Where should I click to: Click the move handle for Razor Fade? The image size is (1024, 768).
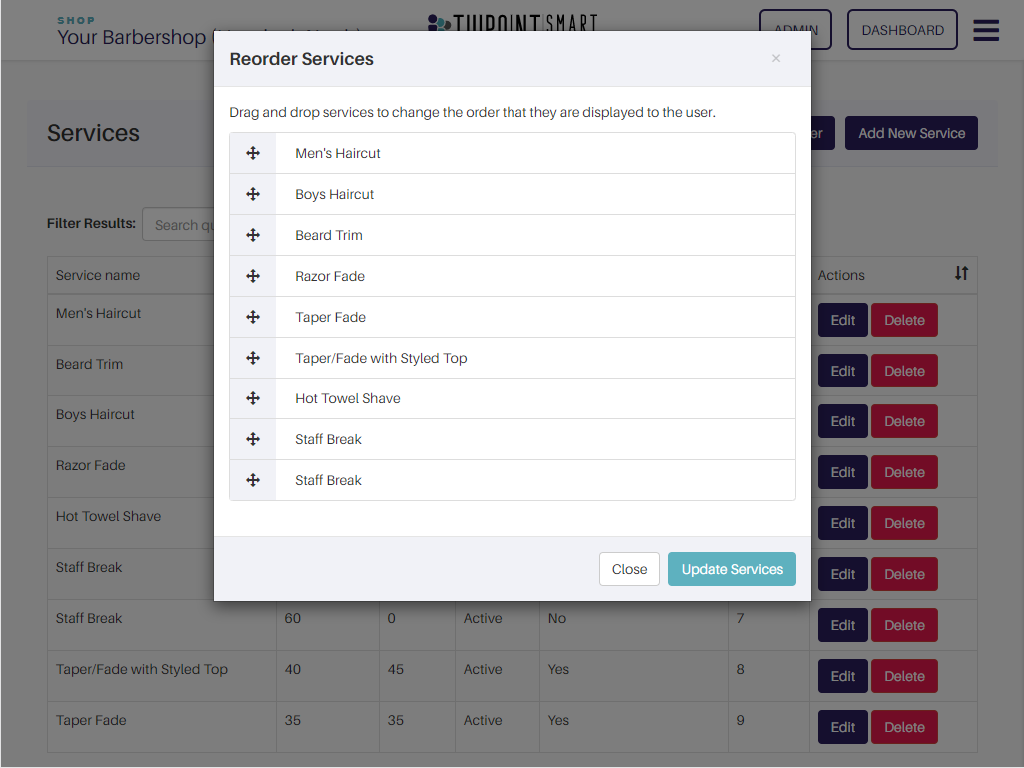[253, 276]
